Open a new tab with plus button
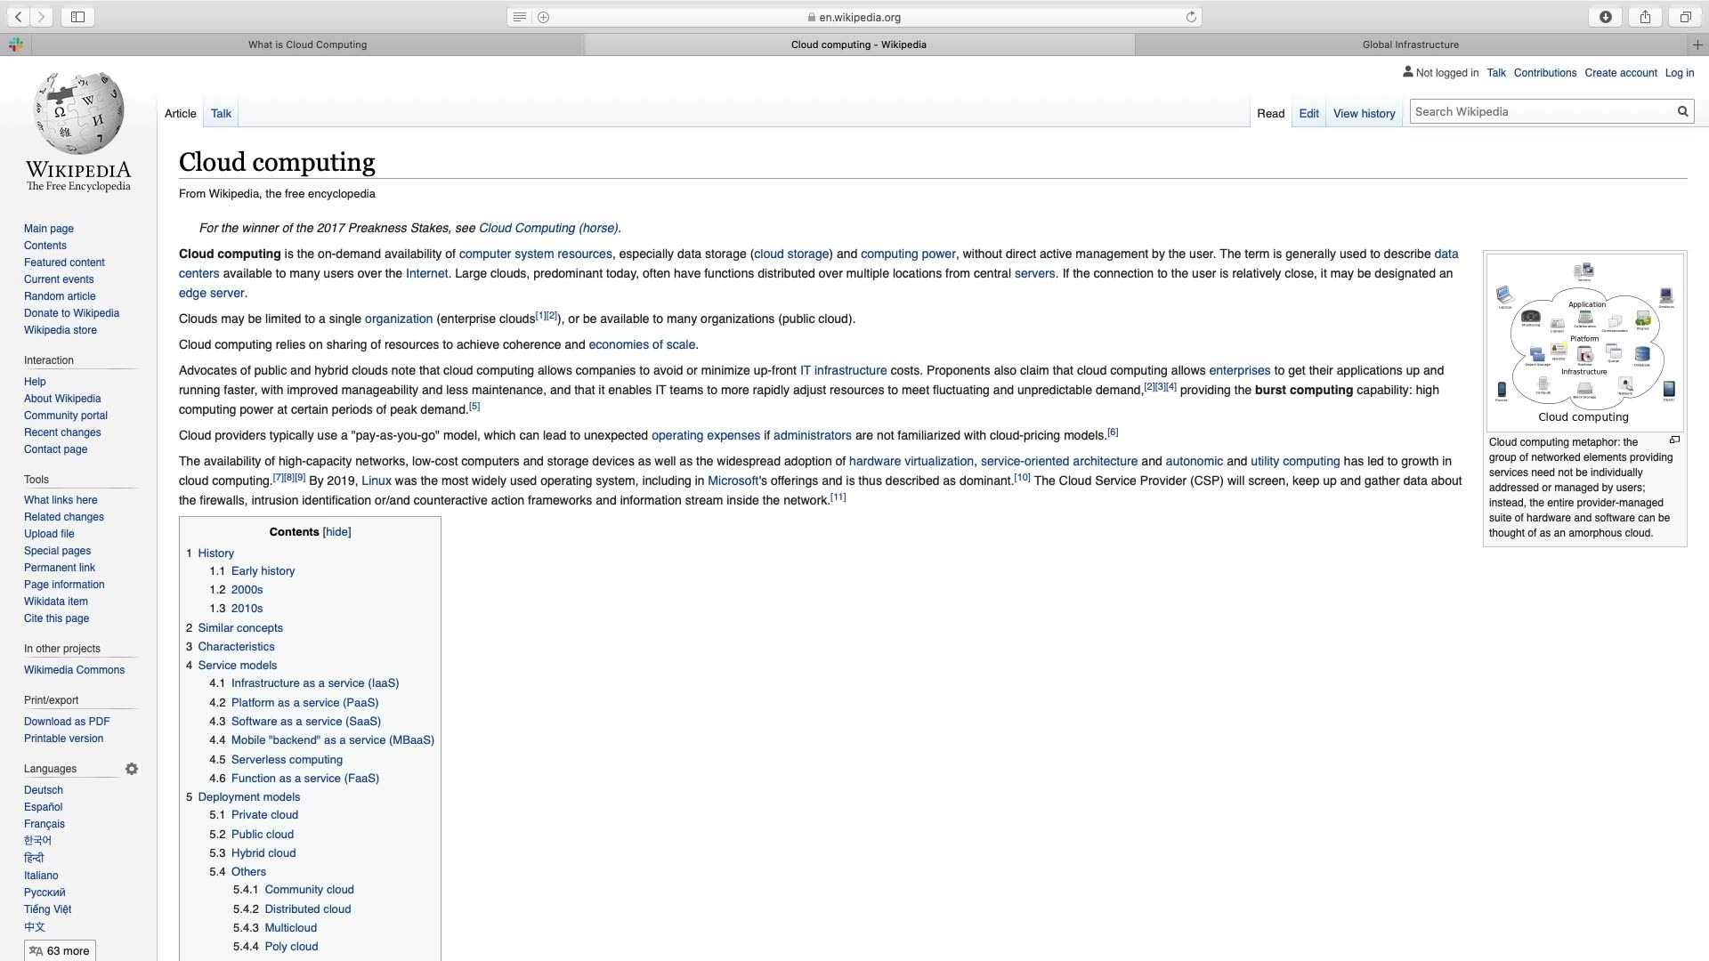Viewport: 1709px width, 961px height. click(x=1697, y=44)
